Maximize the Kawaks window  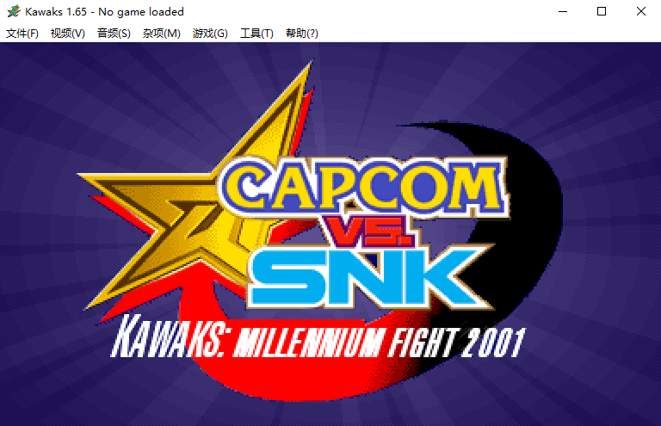tap(602, 11)
